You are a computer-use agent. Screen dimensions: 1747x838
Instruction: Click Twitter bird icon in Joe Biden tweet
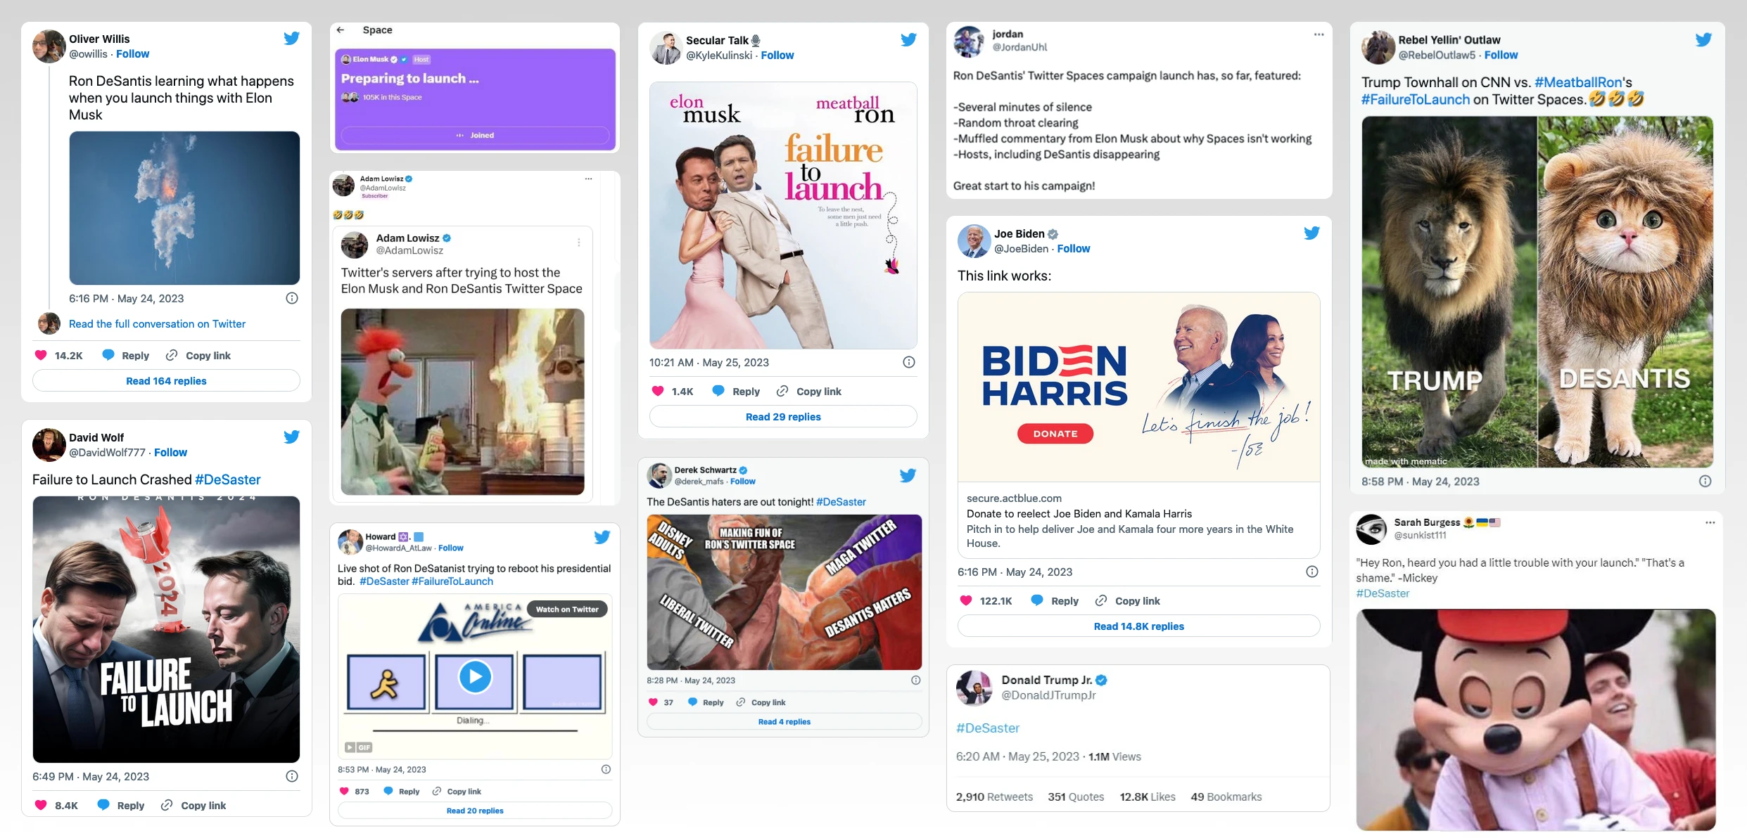(x=1311, y=233)
